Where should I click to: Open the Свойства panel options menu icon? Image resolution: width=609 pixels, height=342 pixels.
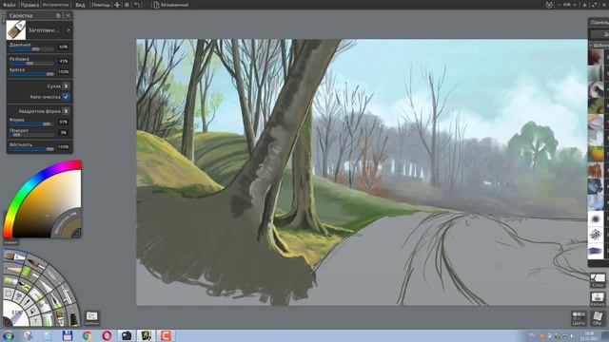point(58,15)
